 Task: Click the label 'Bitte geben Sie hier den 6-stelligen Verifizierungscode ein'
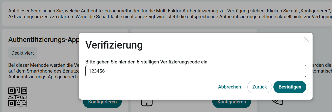tap(147, 62)
